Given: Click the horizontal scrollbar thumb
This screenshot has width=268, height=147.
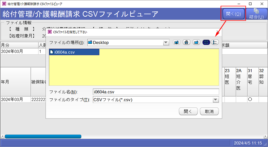Looking at the screenshot, I should tap(43, 137).
